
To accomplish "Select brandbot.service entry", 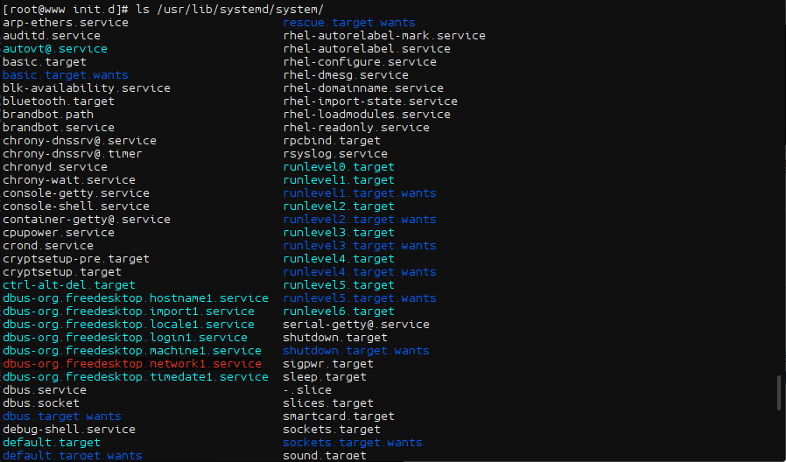I will (59, 127).
